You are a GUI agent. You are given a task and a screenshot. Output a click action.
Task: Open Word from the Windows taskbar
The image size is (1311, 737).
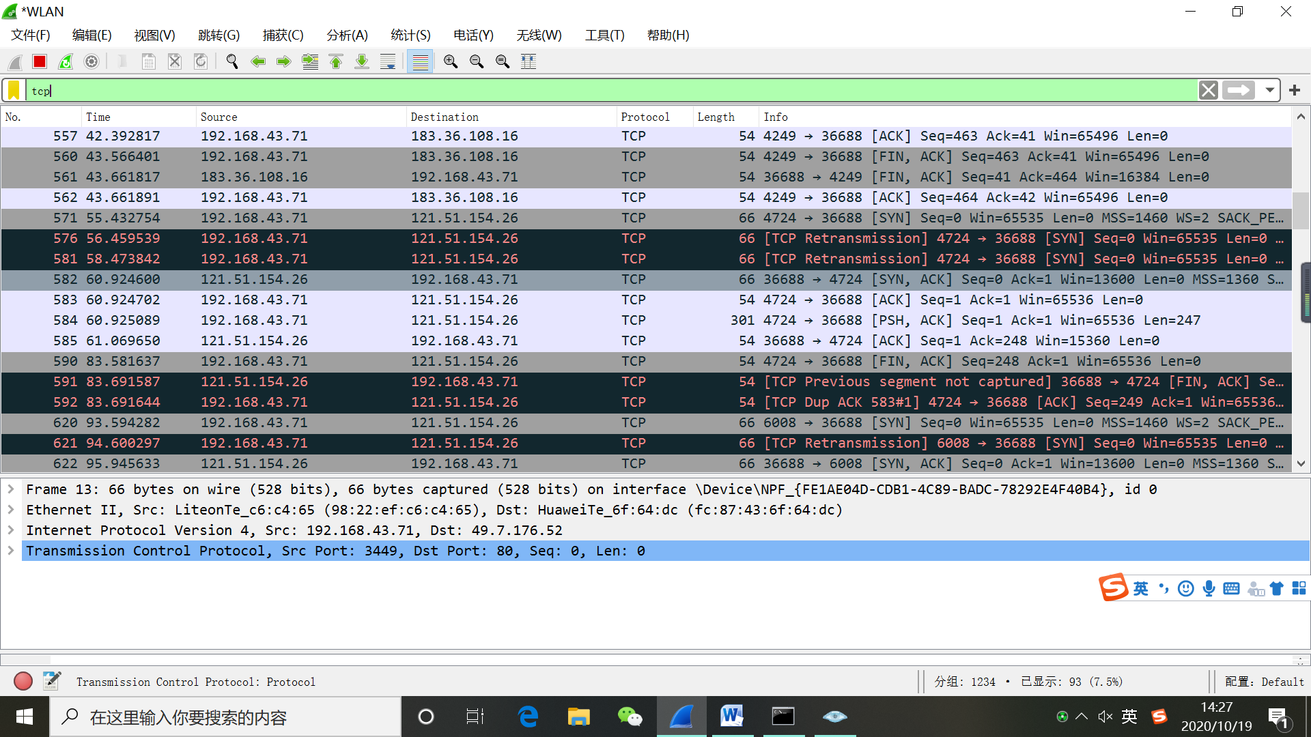tap(731, 717)
